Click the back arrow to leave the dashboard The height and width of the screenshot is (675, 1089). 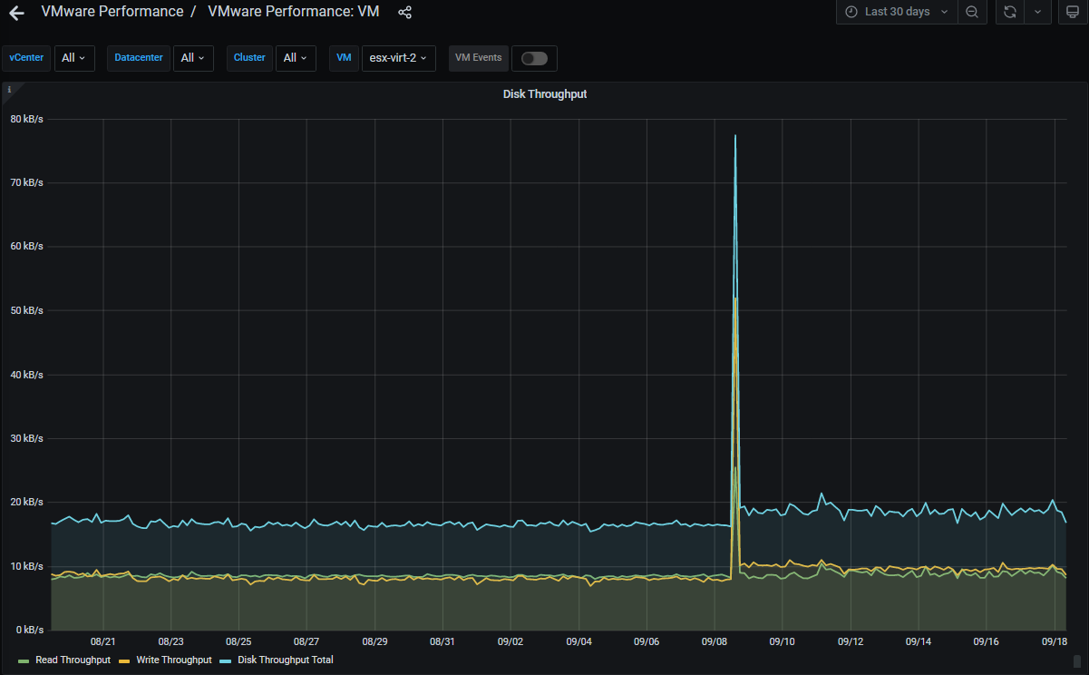tap(16, 12)
